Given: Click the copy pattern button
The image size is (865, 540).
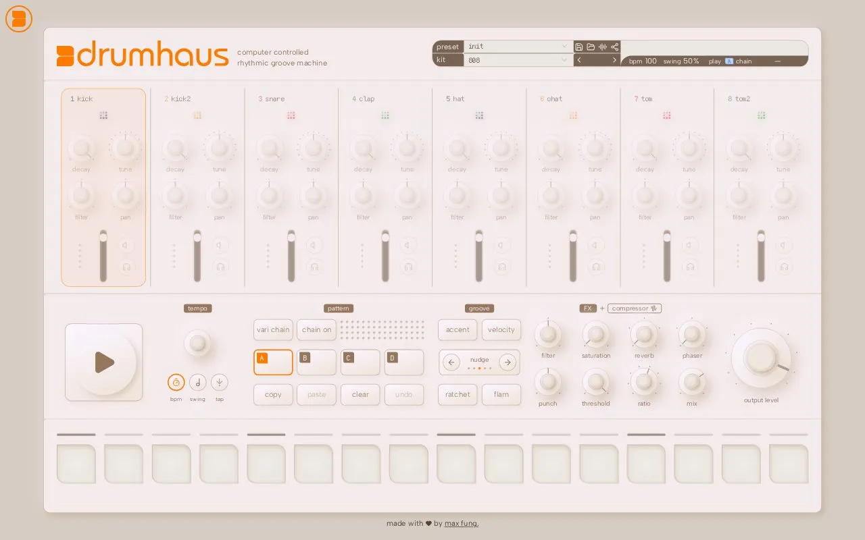Looking at the screenshot, I should pos(273,395).
